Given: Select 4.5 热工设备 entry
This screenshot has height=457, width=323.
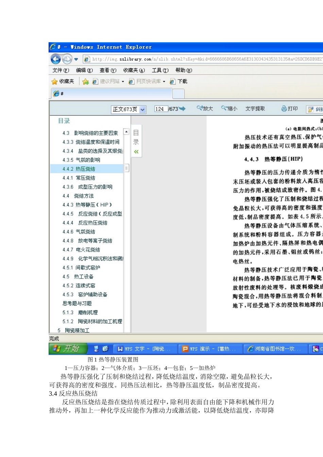Looking at the screenshot, I should (x=78, y=276).
